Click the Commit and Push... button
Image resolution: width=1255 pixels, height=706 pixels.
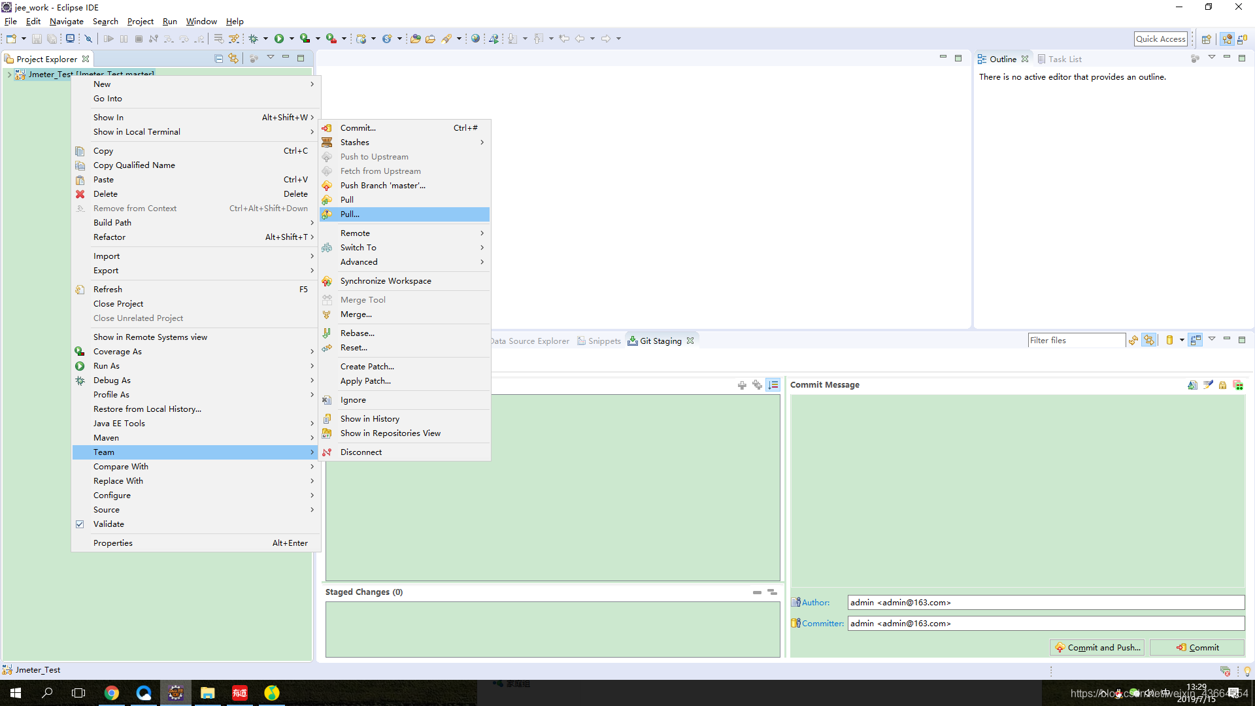click(x=1097, y=647)
